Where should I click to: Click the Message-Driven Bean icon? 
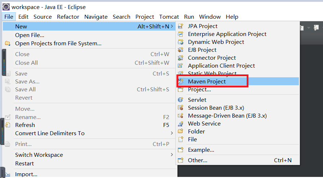pos(181,116)
